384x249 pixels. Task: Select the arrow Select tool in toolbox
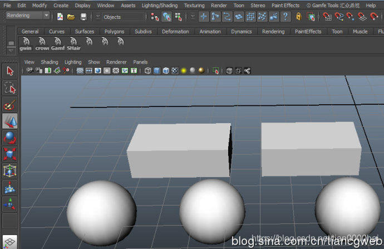tap(10, 71)
